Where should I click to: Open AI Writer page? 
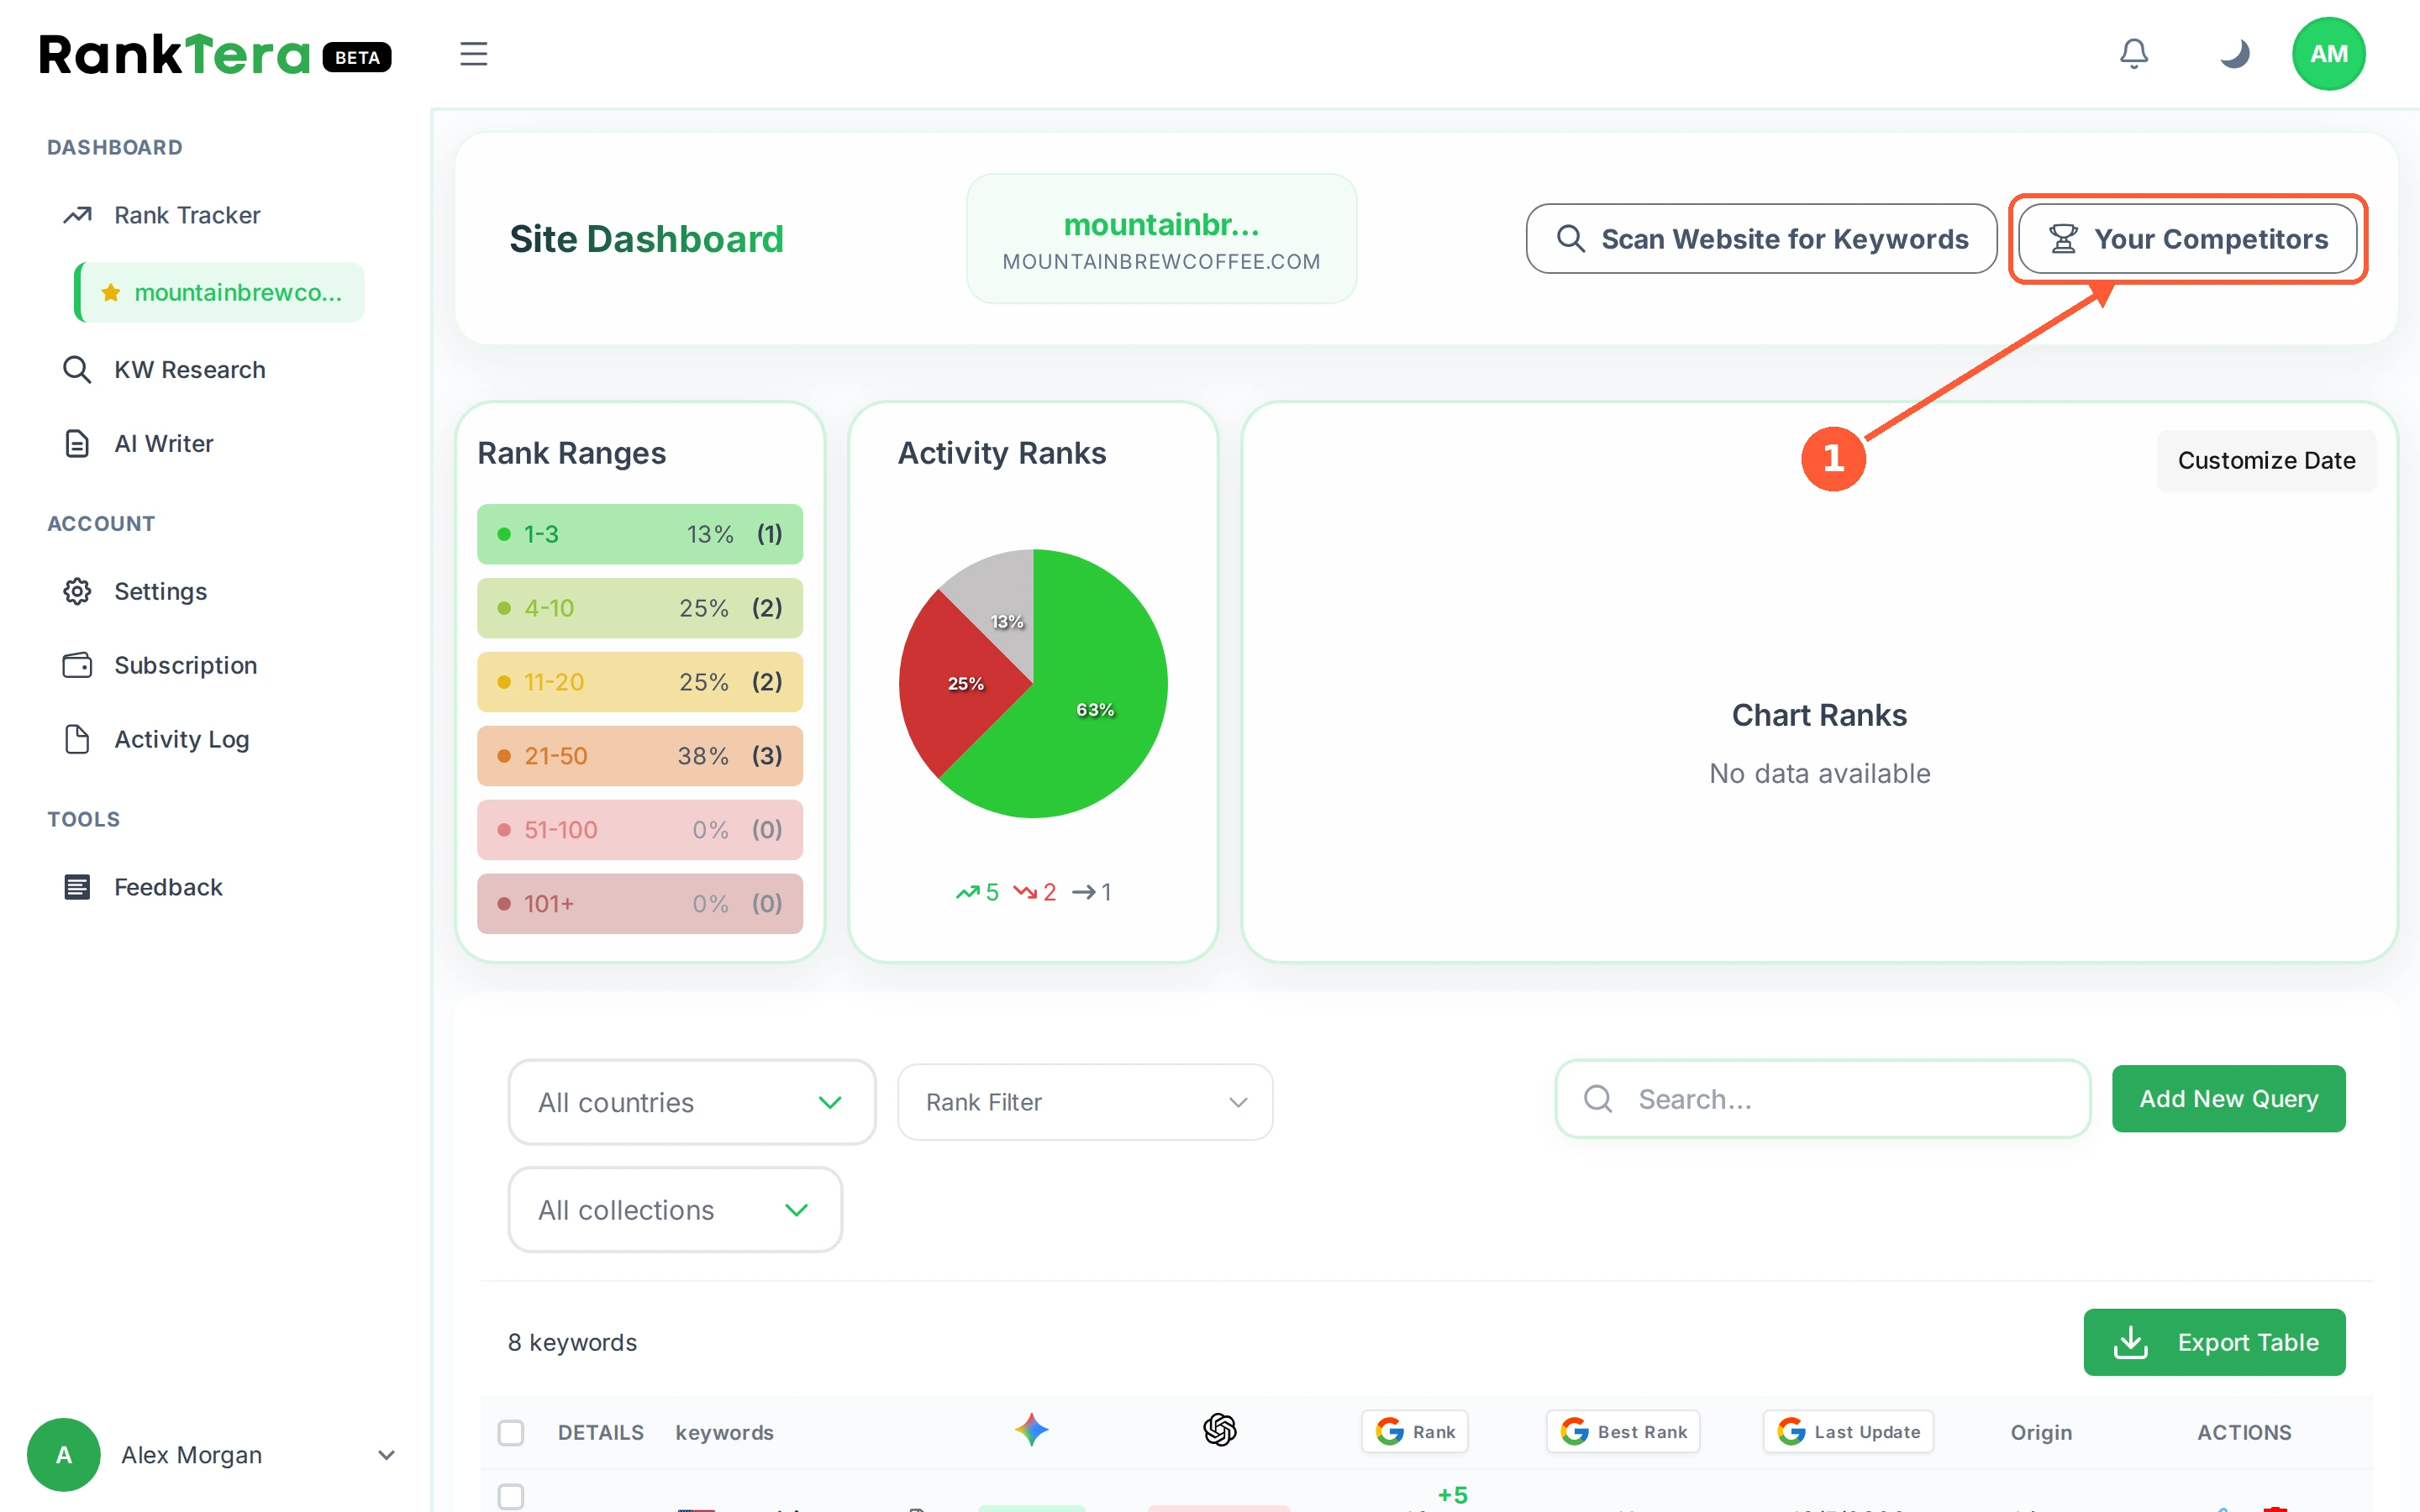pyautogui.click(x=164, y=444)
